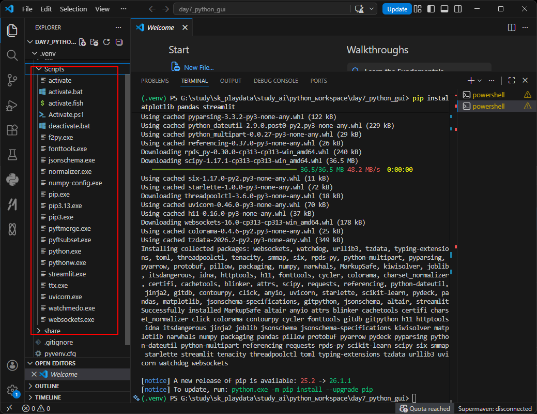This screenshot has width=537, height=414.
Task: Open the File menu
Action: [27, 9]
